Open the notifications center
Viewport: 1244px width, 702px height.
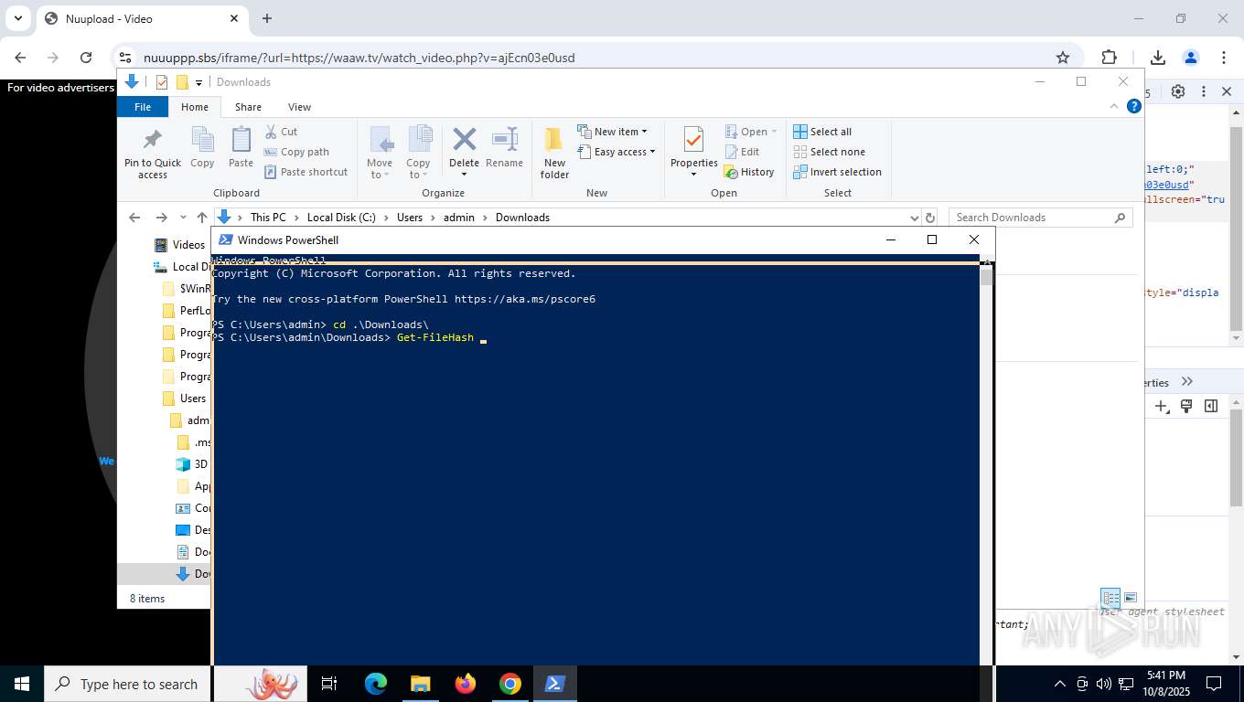[x=1214, y=684]
